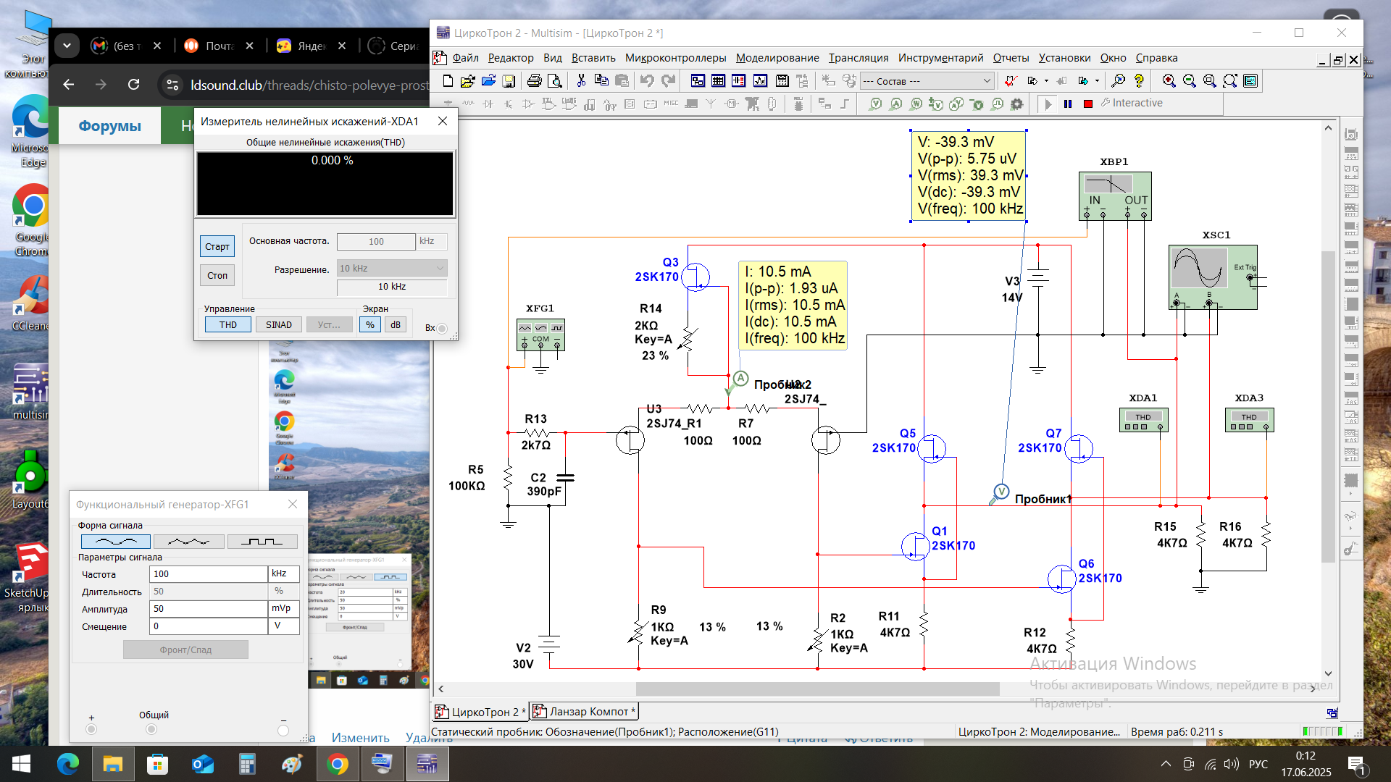Open the Моделирование menu
Image resolution: width=1391 pixels, height=782 pixels.
(x=777, y=58)
